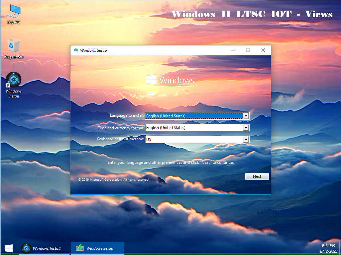341x255 pixels.
Task: Expand the Time and currency format dropdown arrow
Action: [x=246, y=128]
